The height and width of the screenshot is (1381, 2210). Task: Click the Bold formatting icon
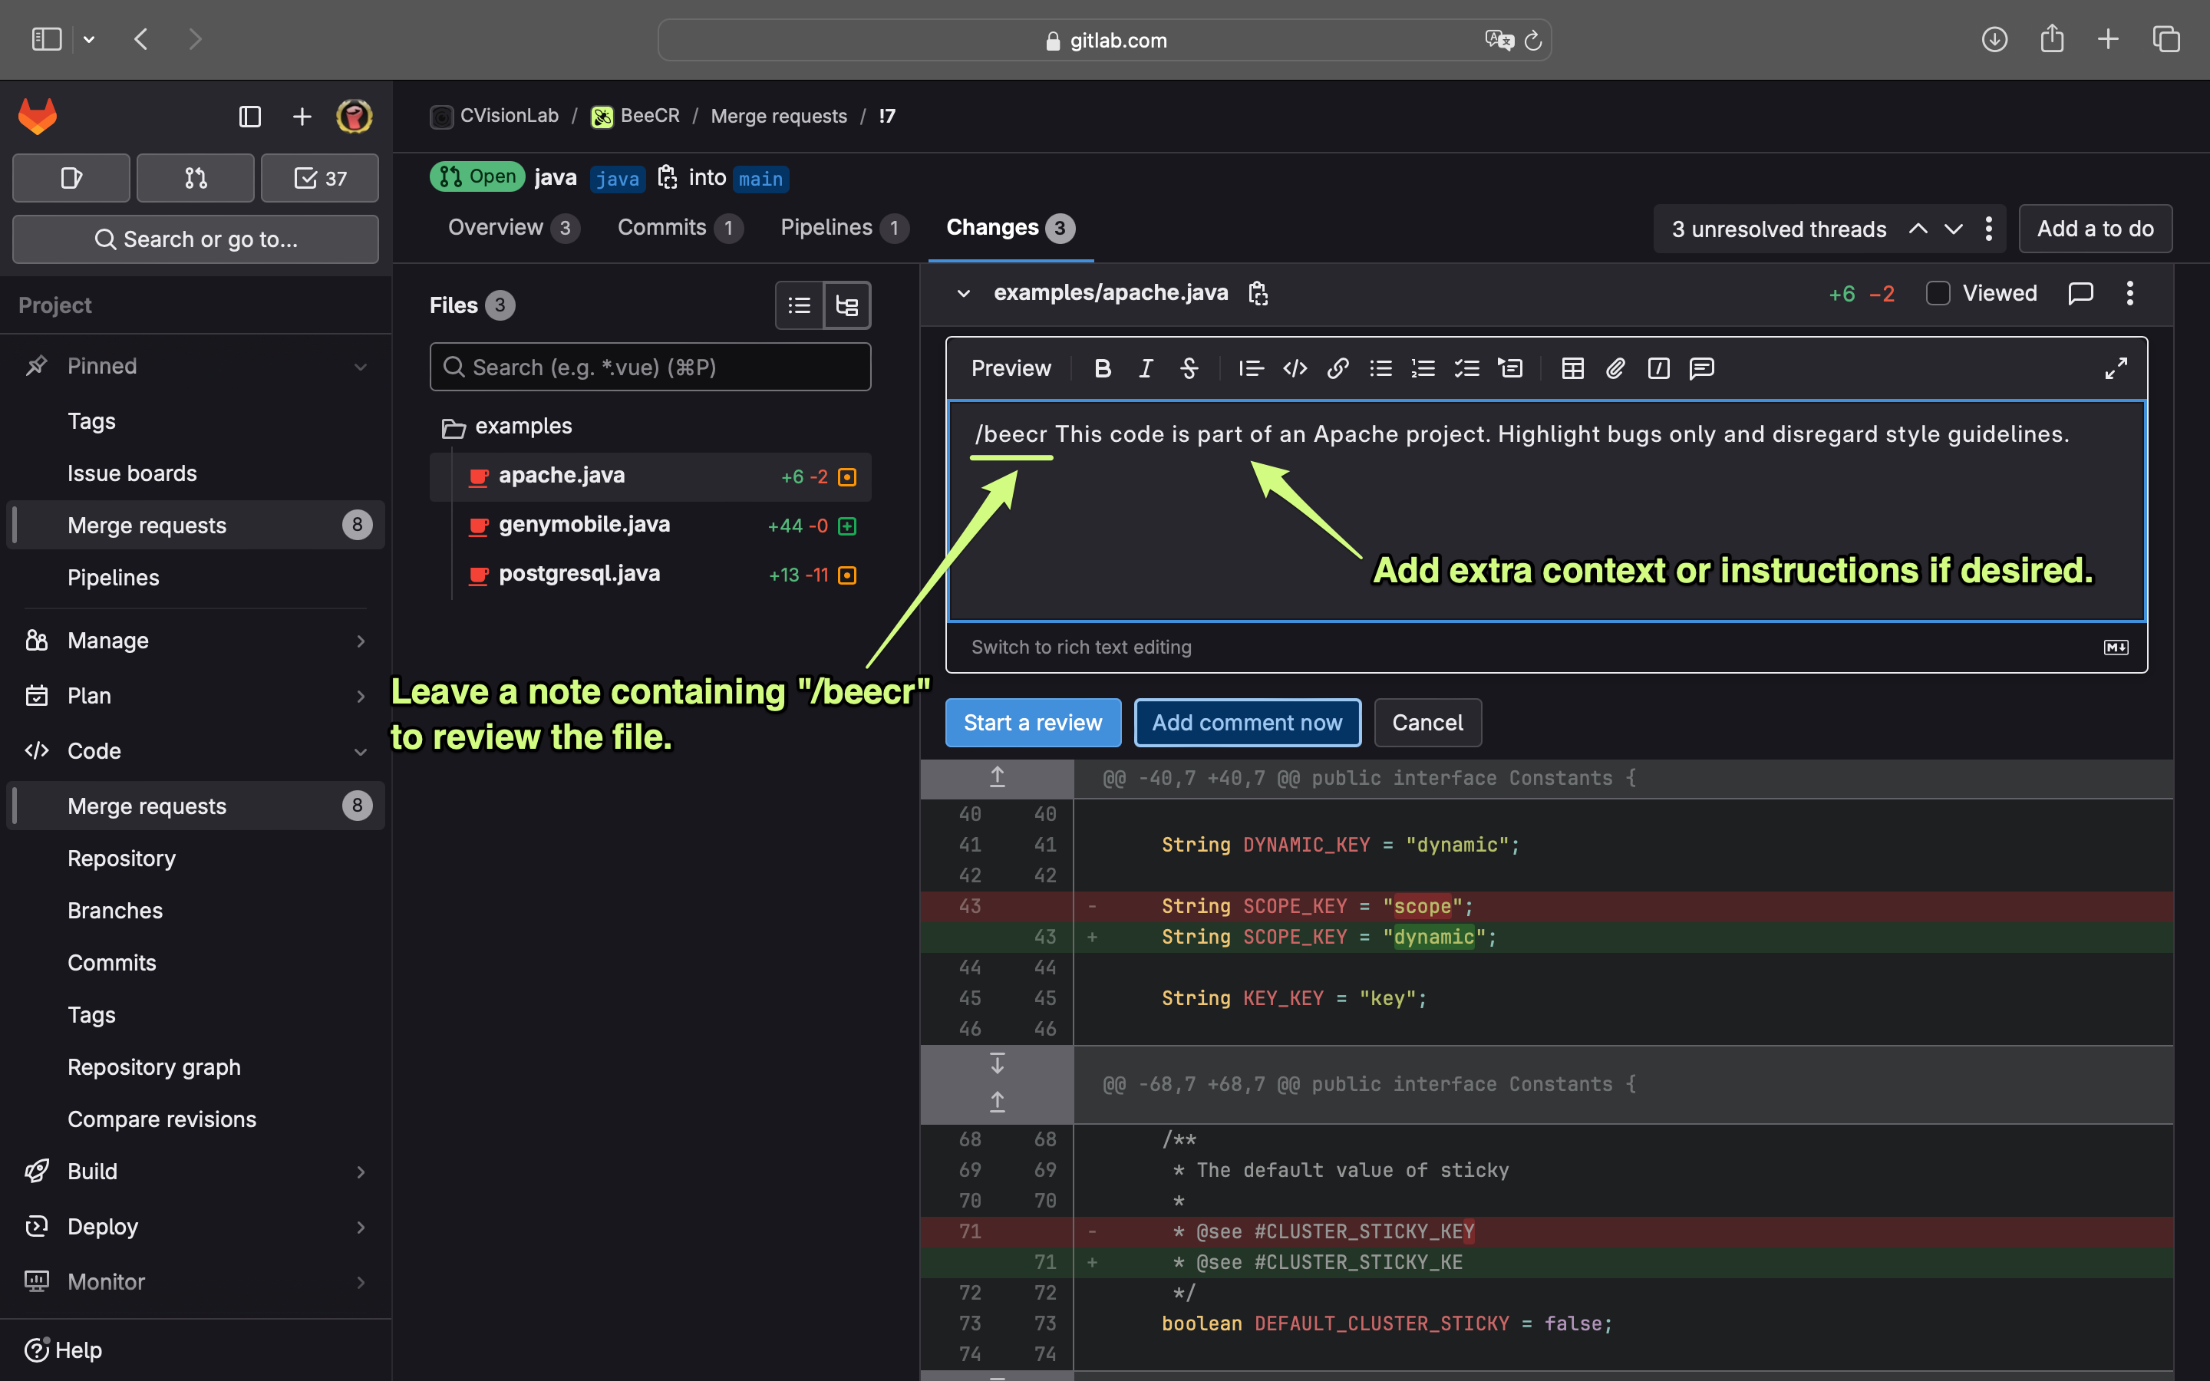(x=1102, y=368)
